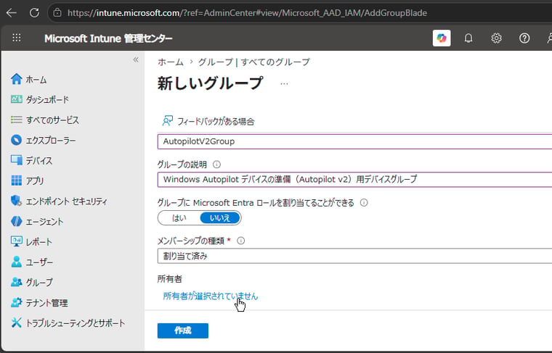Show info for Entra role assignment option
Image resolution: width=552 pixels, height=353 pixels.
pyautogui.click(x=364, y=203)
